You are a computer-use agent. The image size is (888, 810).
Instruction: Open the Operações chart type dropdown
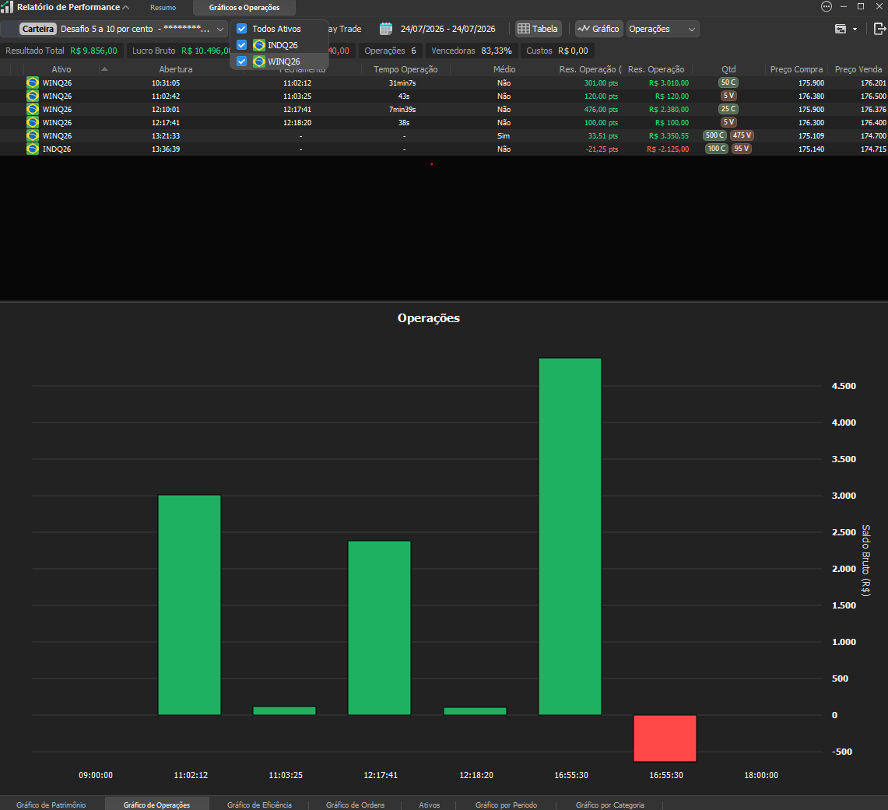[x=662, y=29]
